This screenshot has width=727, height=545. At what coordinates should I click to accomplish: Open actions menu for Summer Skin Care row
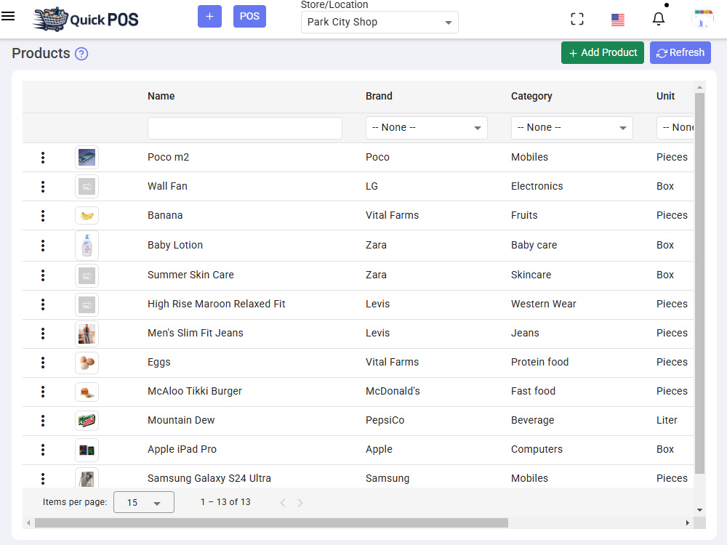[43, 275]
